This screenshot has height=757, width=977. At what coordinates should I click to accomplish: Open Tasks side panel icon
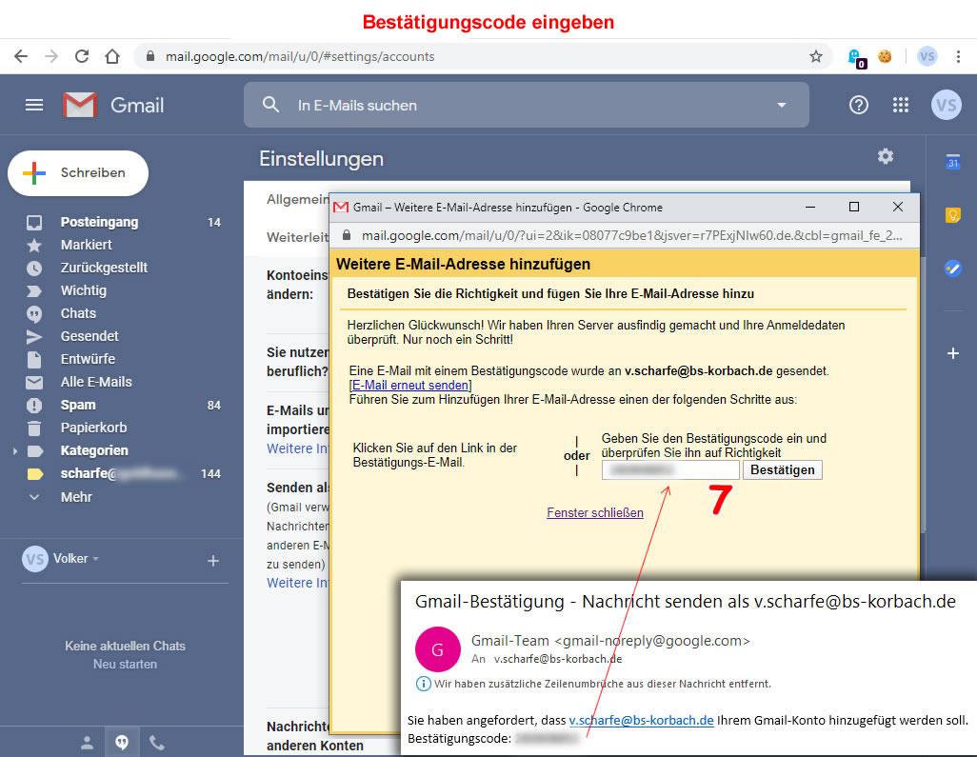point(952,269)
